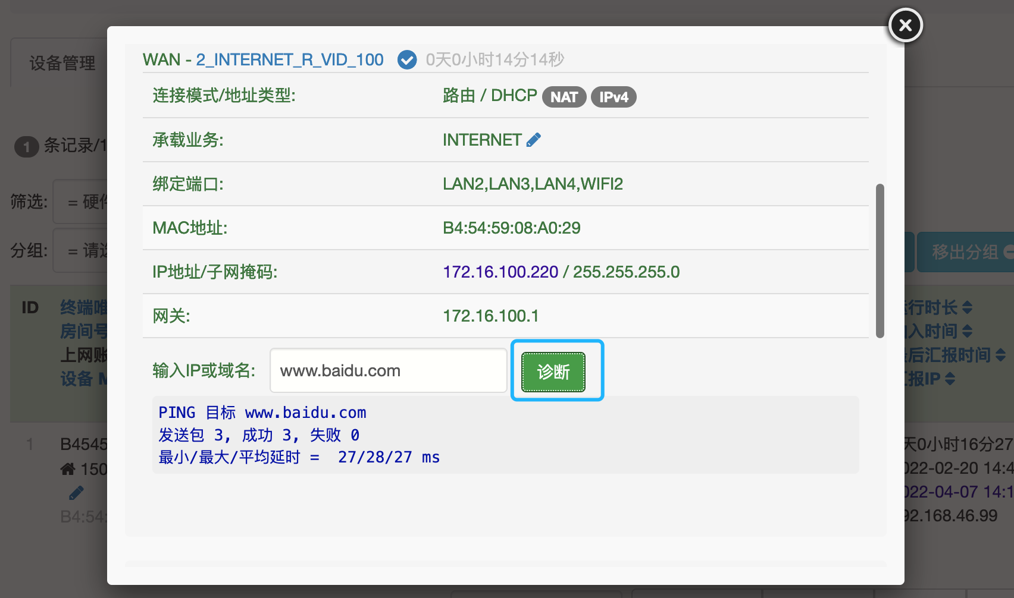1014x598 pixels.
Task: Click the IPv4 badge
Action: coord(613,97)
